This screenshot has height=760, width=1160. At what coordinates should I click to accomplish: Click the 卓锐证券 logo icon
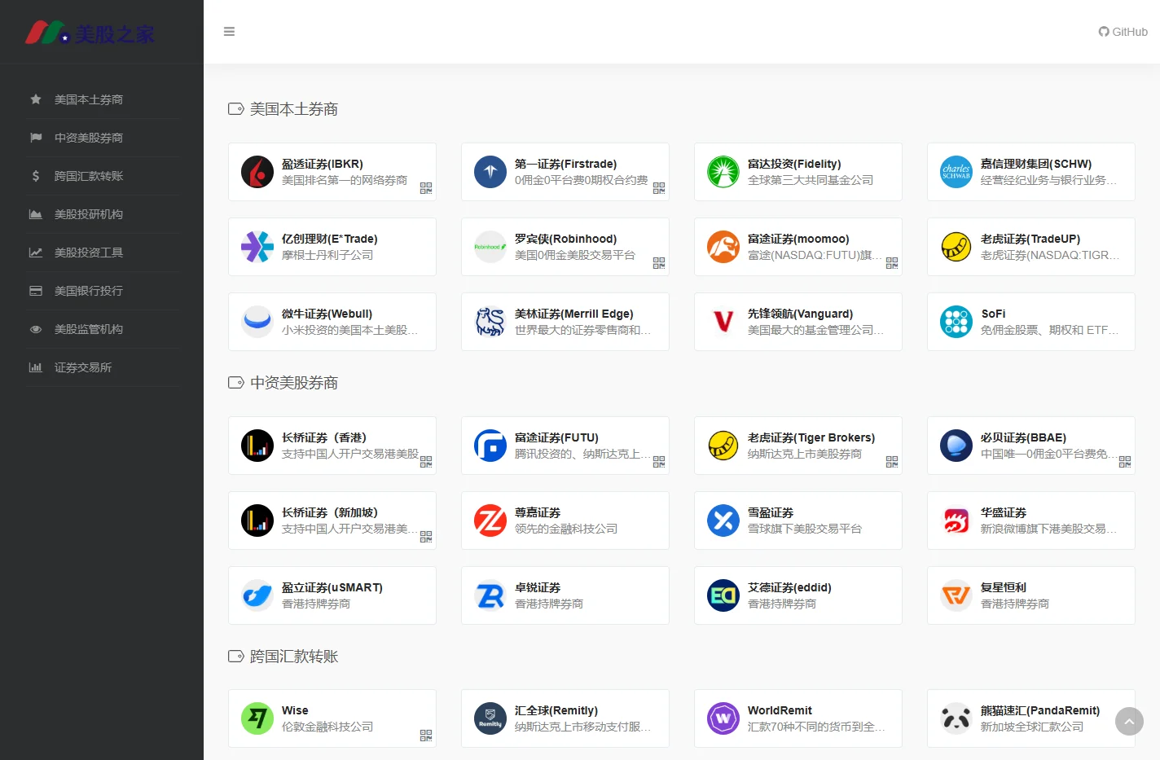490,595
